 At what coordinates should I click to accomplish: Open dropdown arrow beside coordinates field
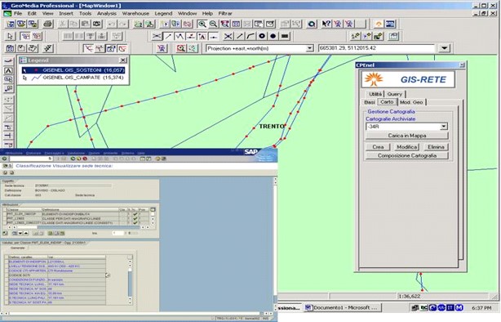coord(445,48)
